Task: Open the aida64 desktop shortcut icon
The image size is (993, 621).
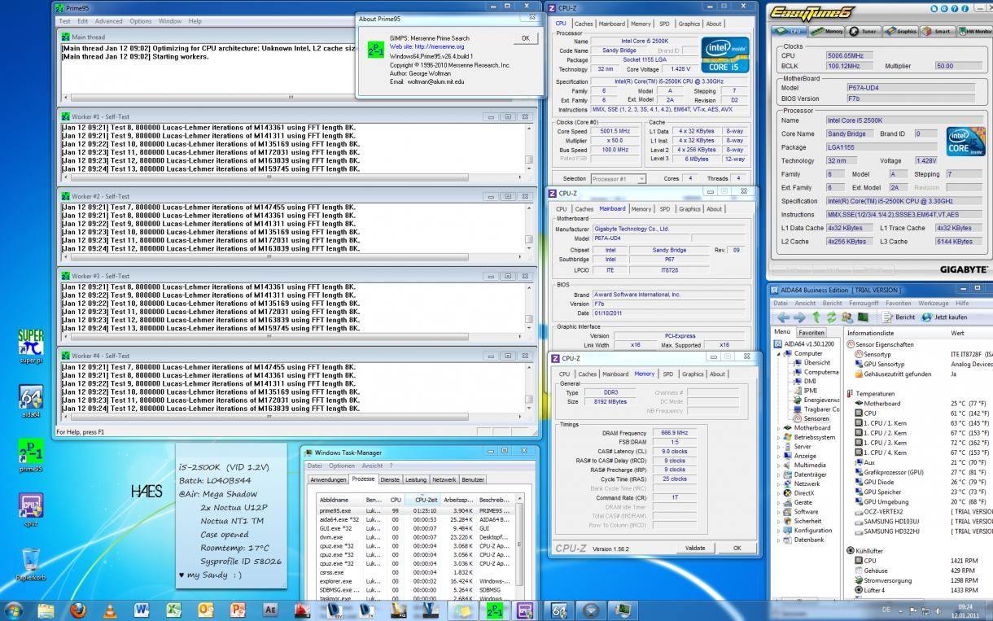Action: pyautogui.click(x=30, y=400)
